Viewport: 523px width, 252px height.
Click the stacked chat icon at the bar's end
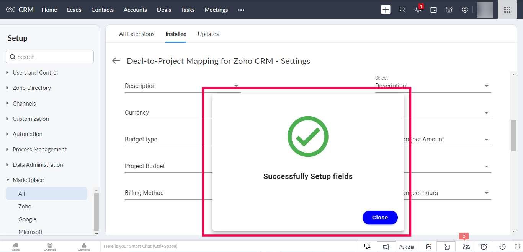click(518, 247)
